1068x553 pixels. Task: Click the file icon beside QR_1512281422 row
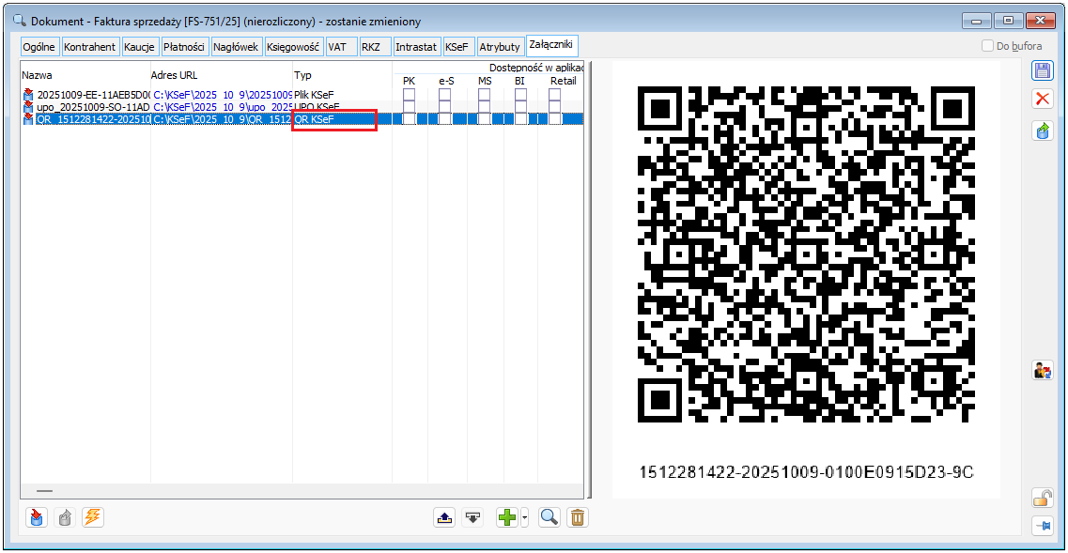point(28,118)
